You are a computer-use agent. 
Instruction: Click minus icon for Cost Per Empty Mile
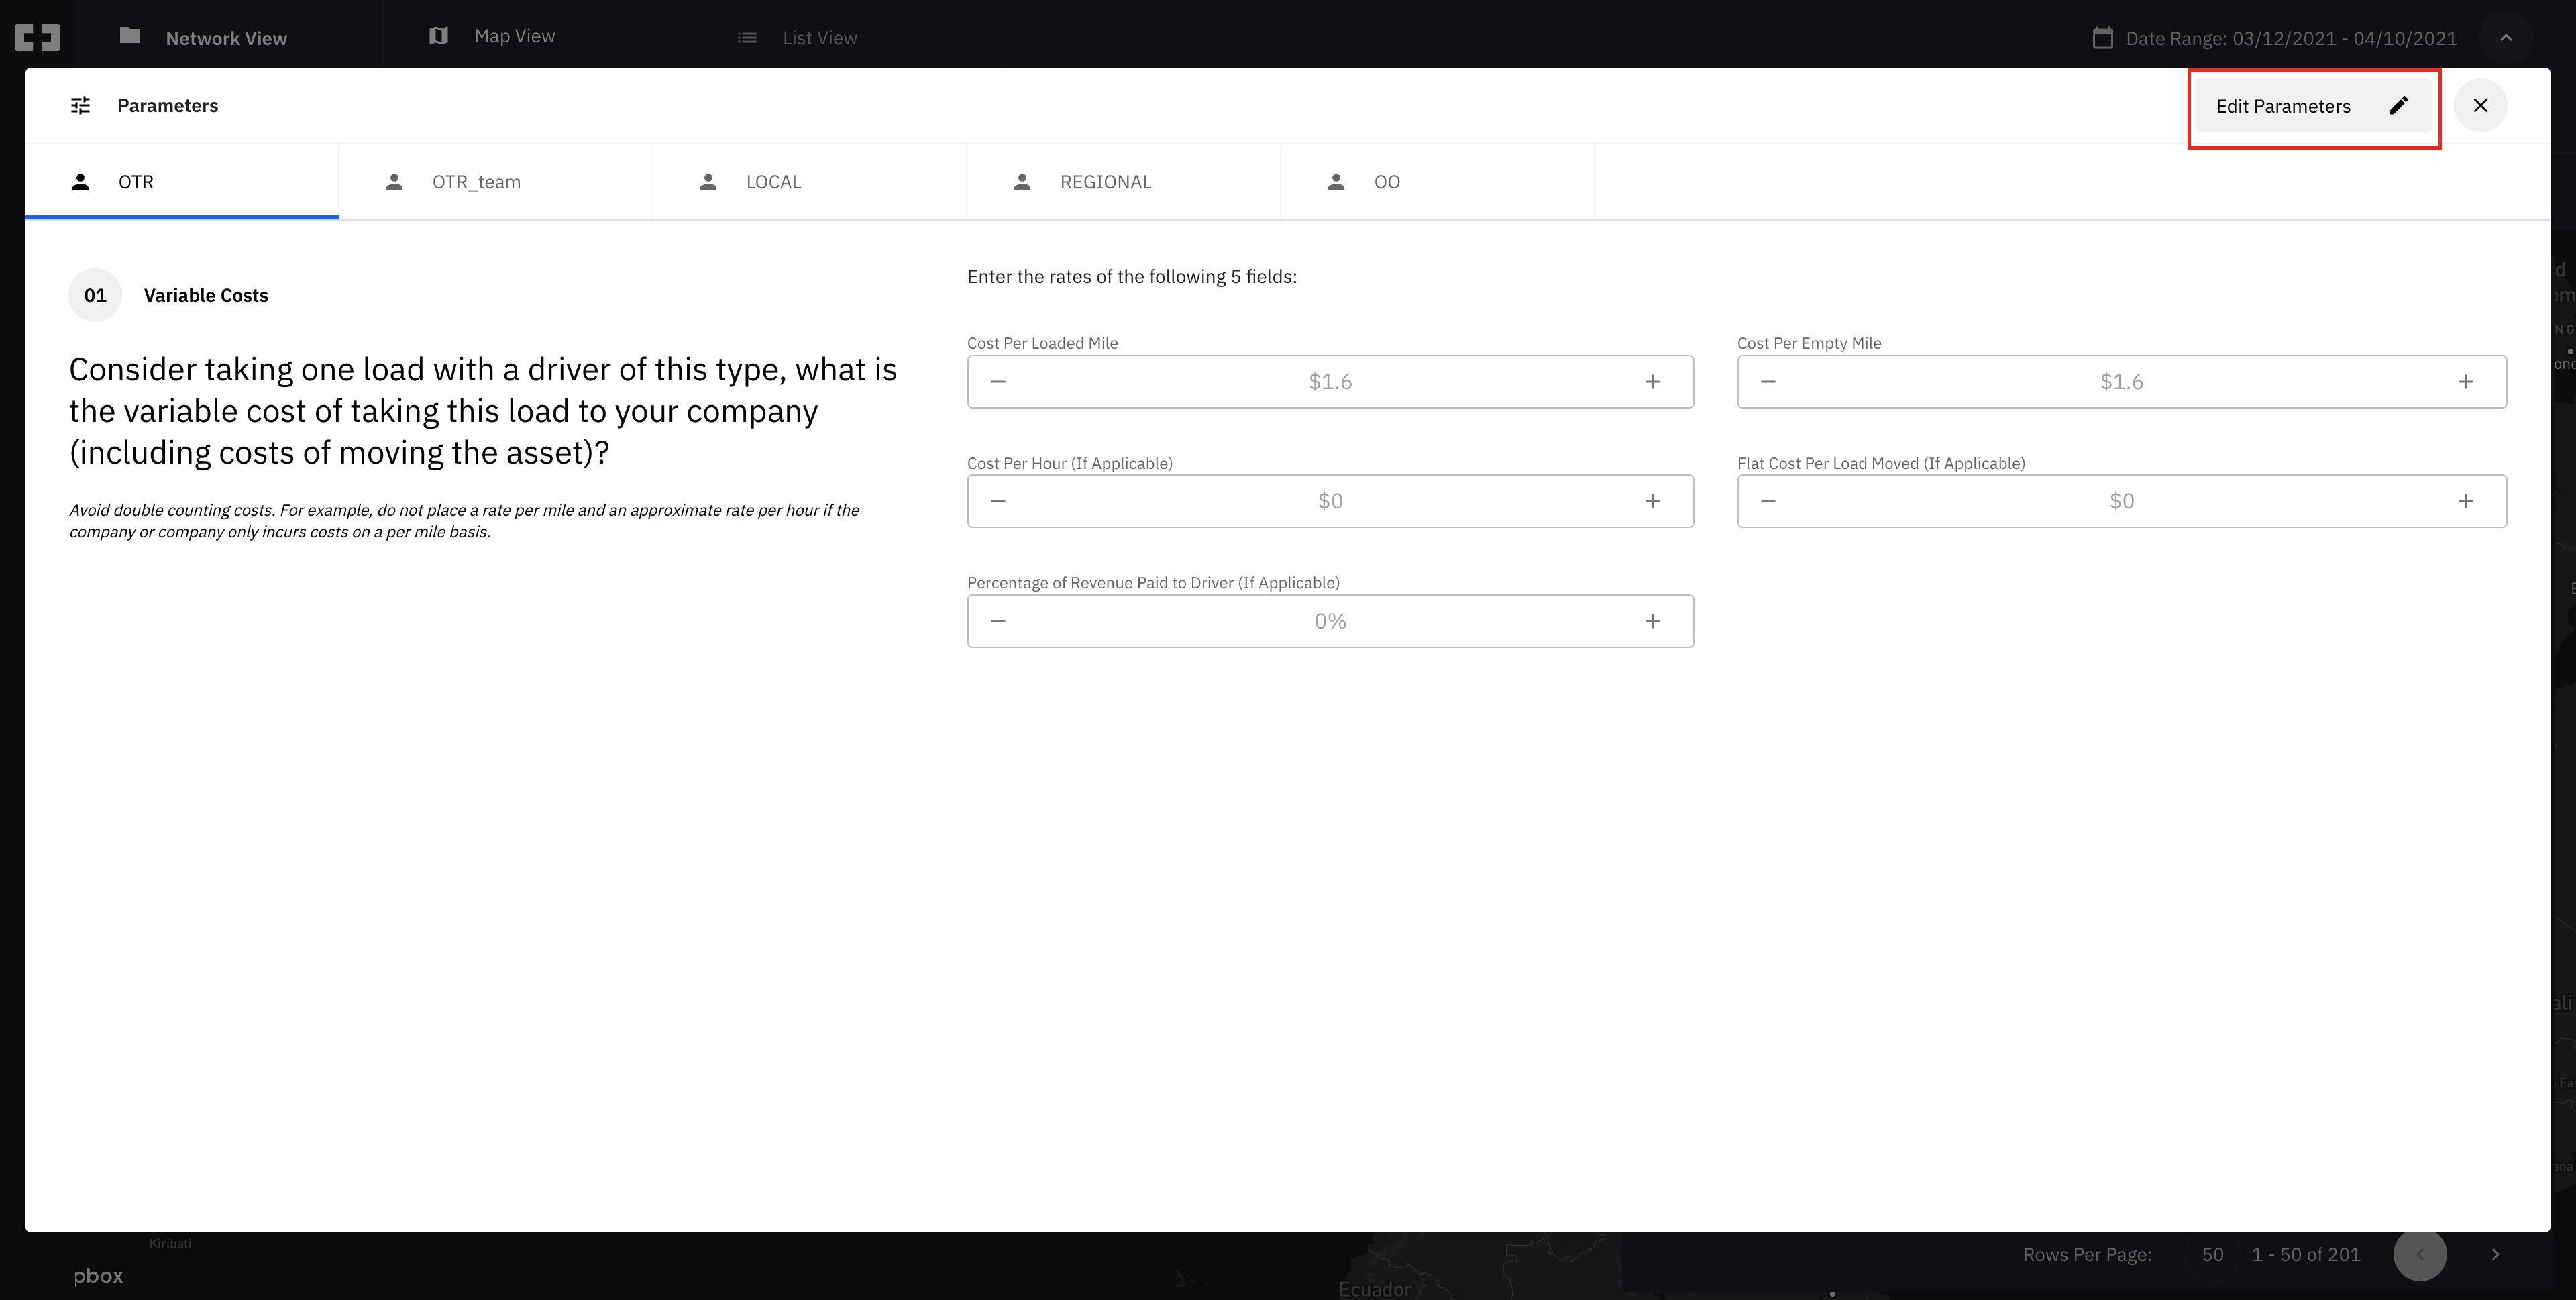(1768, 382)
